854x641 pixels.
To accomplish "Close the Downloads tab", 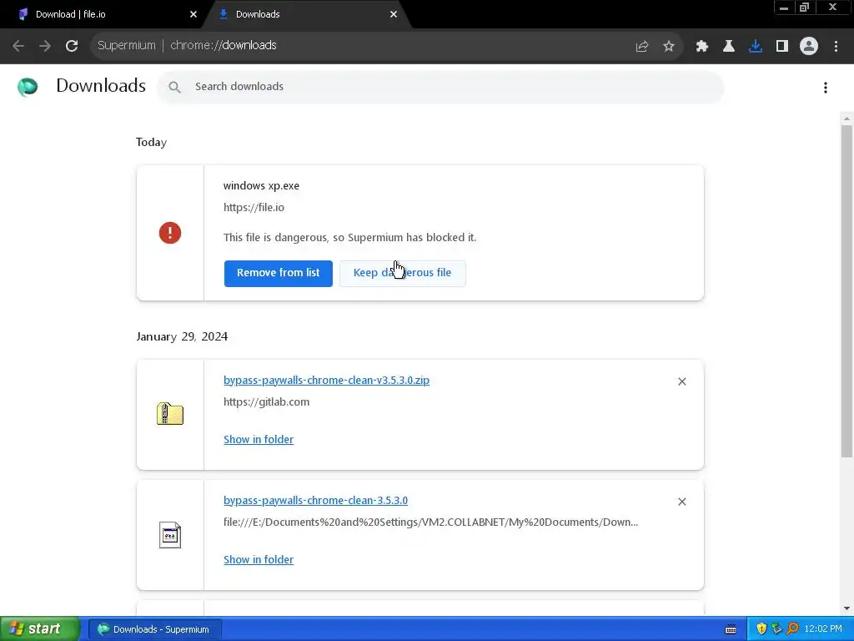I will point(394,14).
